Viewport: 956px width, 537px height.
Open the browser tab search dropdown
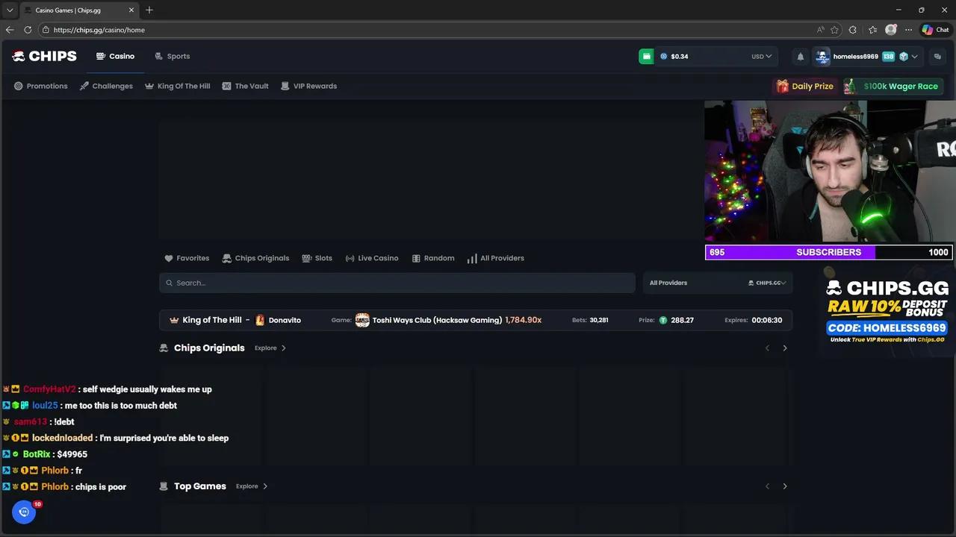click(10, 10)
